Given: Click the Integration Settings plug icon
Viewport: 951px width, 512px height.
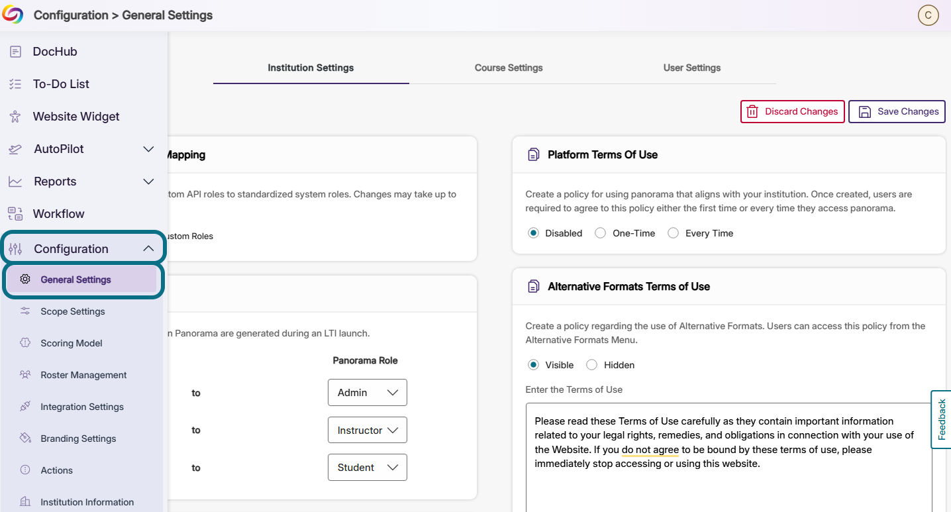Looking at the screenshot, I should pyautogui.click(x=25, y=406).
